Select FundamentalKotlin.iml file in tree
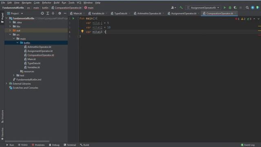 click(29, 80)
